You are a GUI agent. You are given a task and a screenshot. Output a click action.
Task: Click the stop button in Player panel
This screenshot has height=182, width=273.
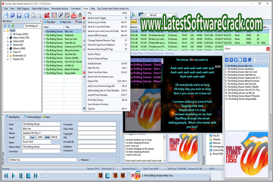[240, 60]
